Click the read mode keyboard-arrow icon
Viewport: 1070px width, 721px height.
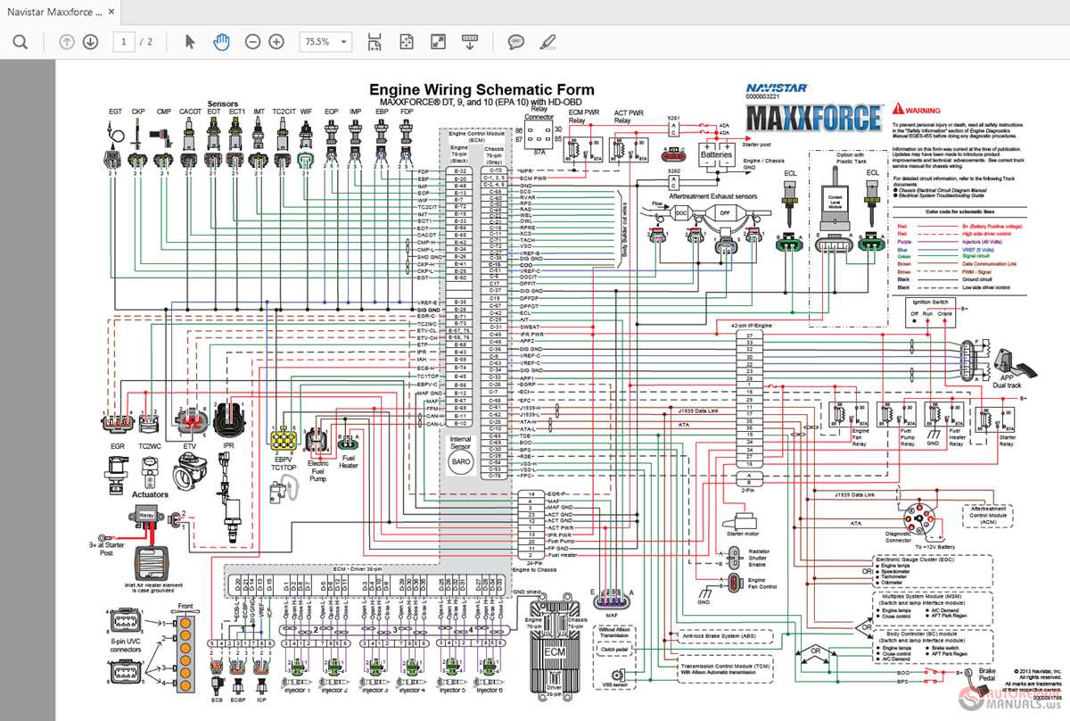click(x=470, y=42)
